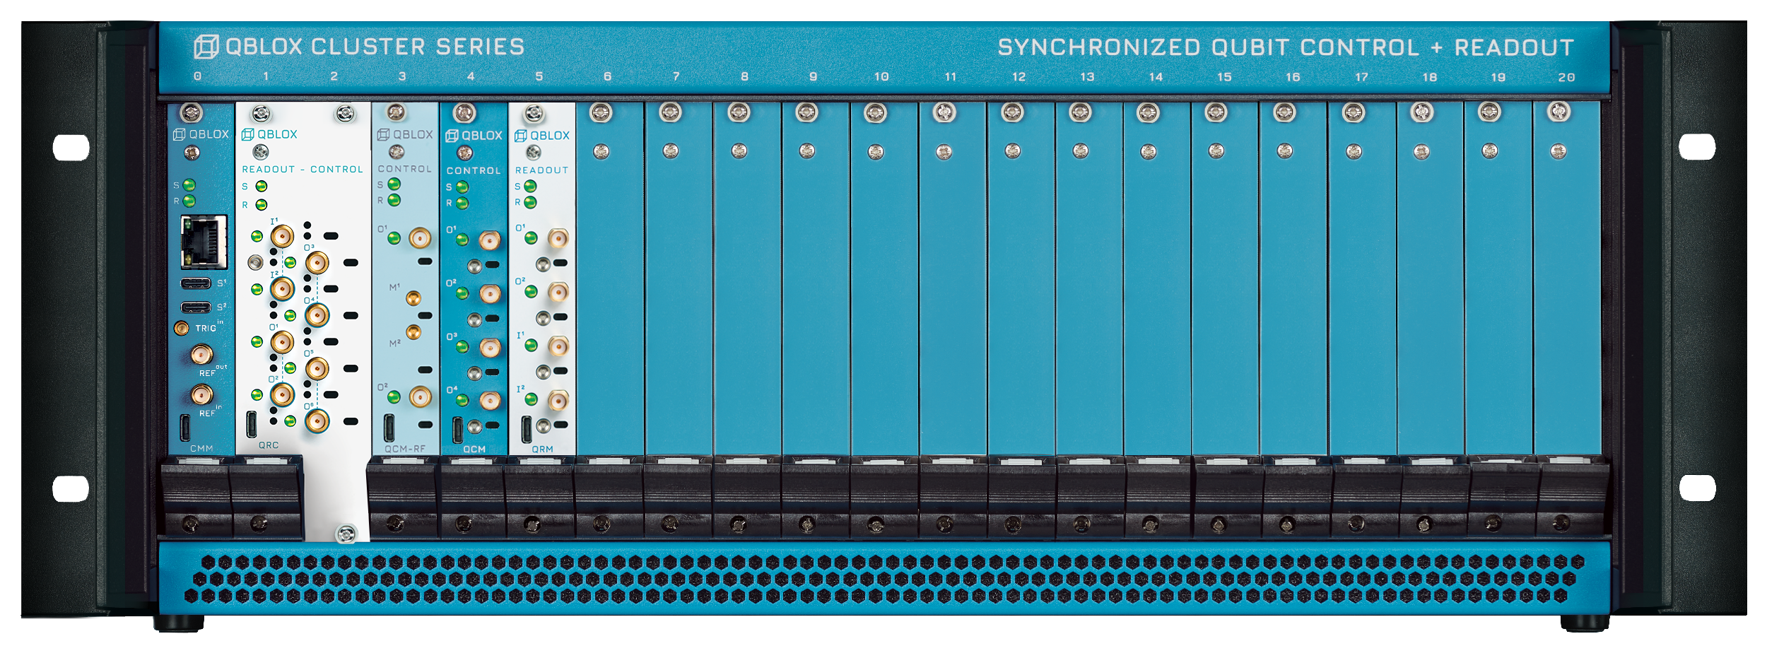Select the O1 SMA connector on QCM-RF

point(420,238)
